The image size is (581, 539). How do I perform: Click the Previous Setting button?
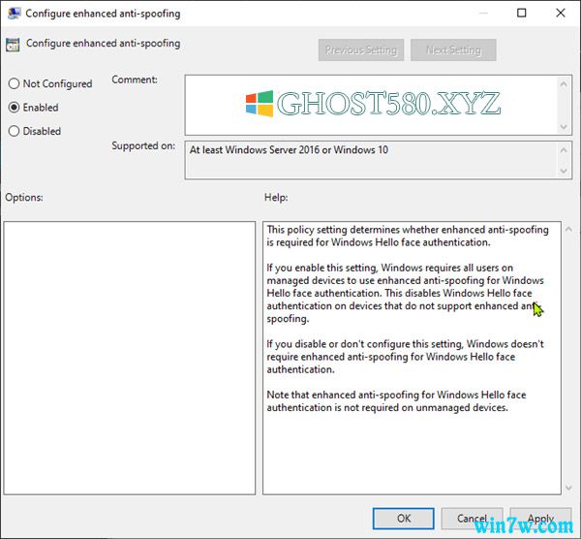(x=361, y=49)
